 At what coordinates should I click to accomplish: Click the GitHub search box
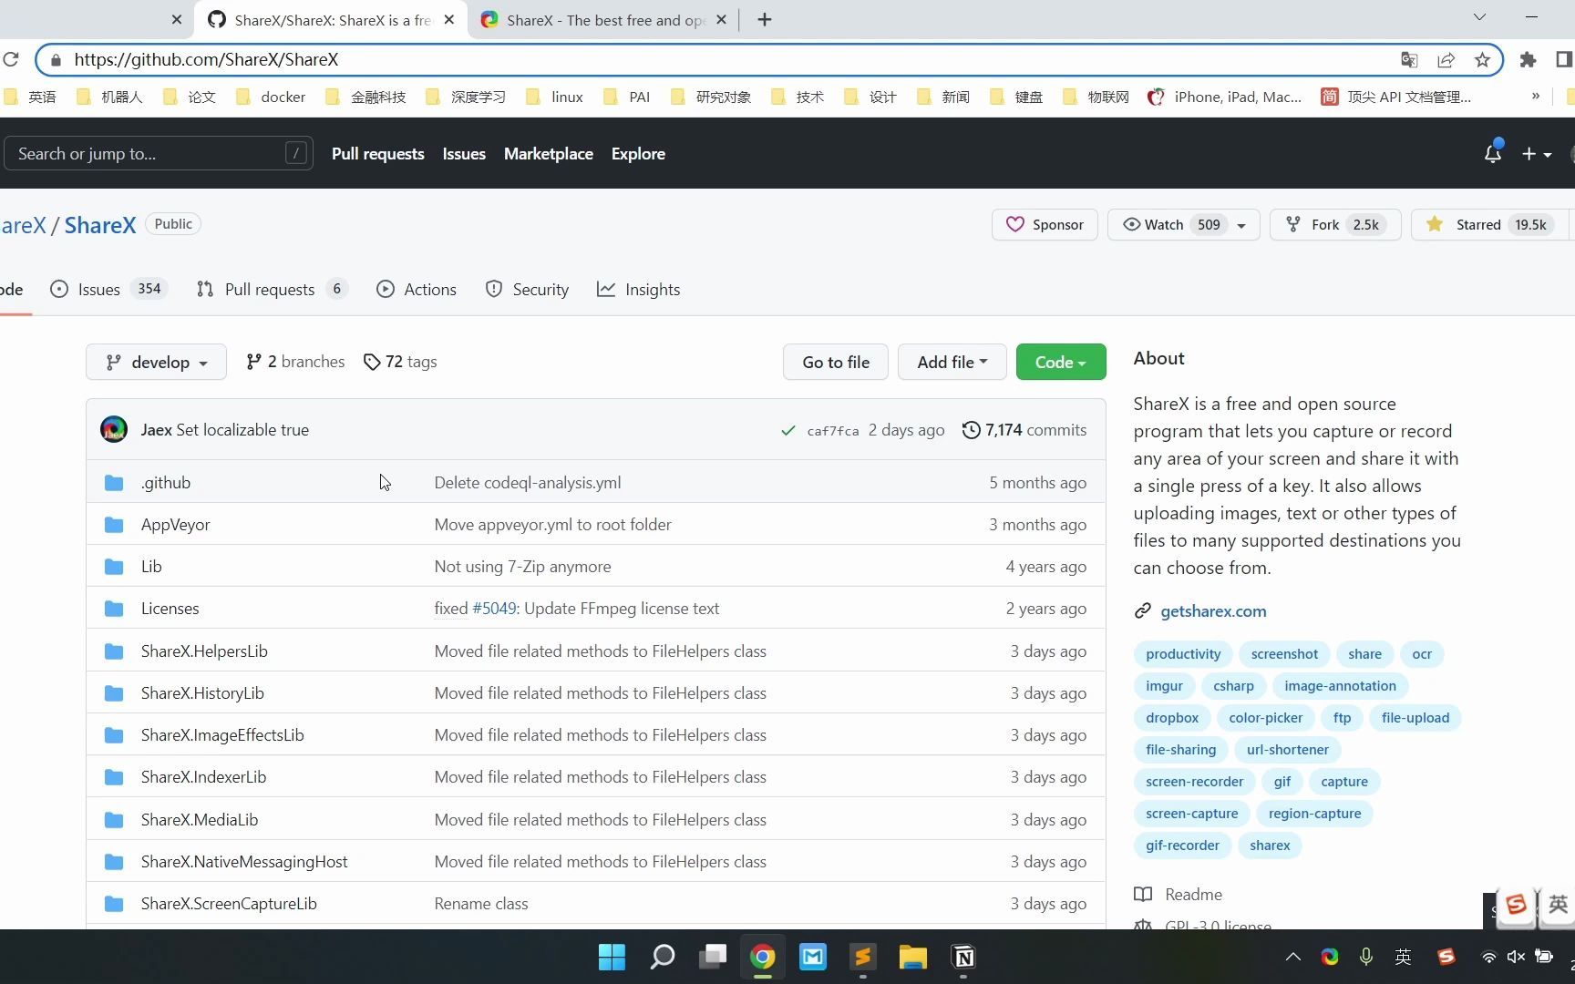click(160, 153)
